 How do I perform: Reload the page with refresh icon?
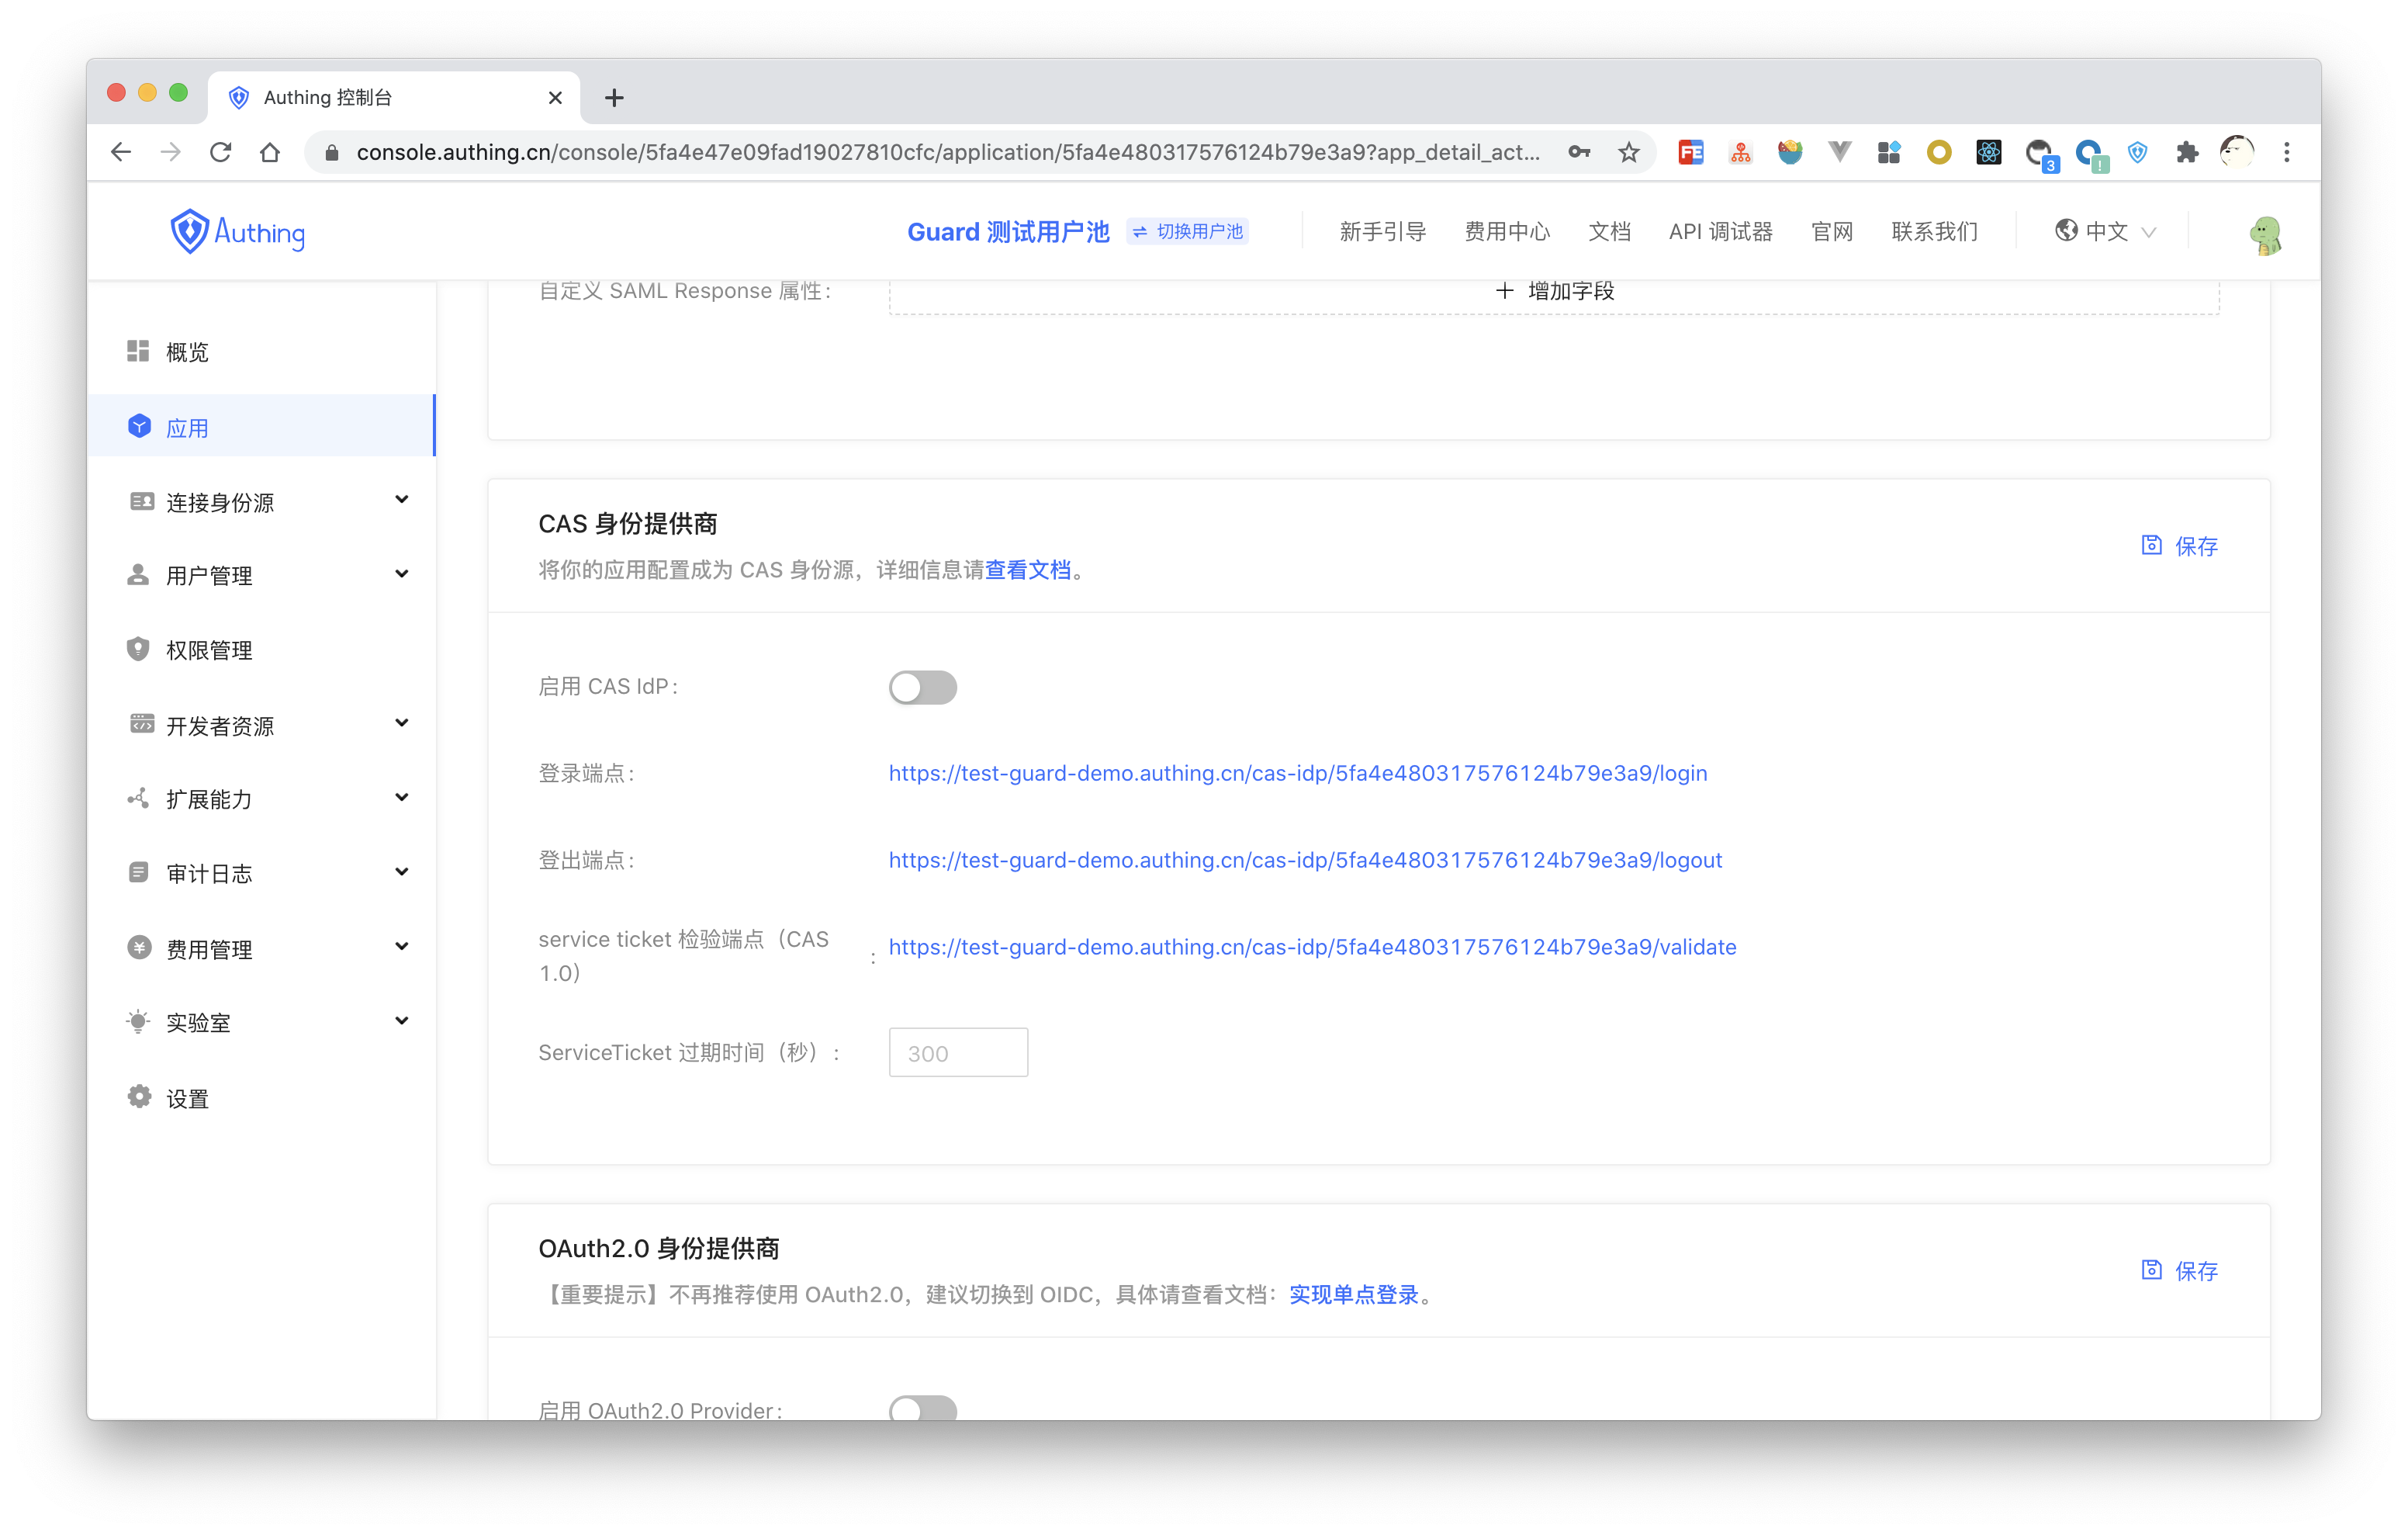pyautogui.click(x=221, y=152)
